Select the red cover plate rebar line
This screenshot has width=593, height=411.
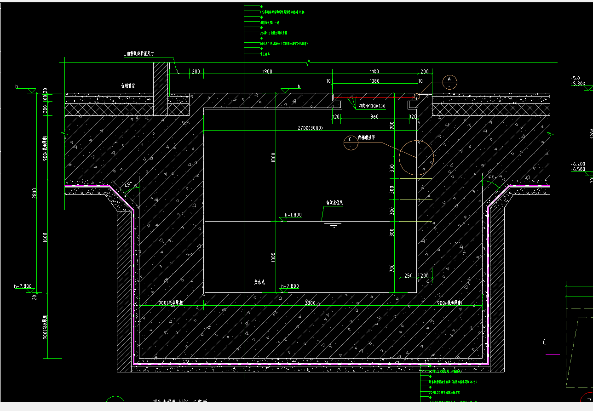point(374,98)
